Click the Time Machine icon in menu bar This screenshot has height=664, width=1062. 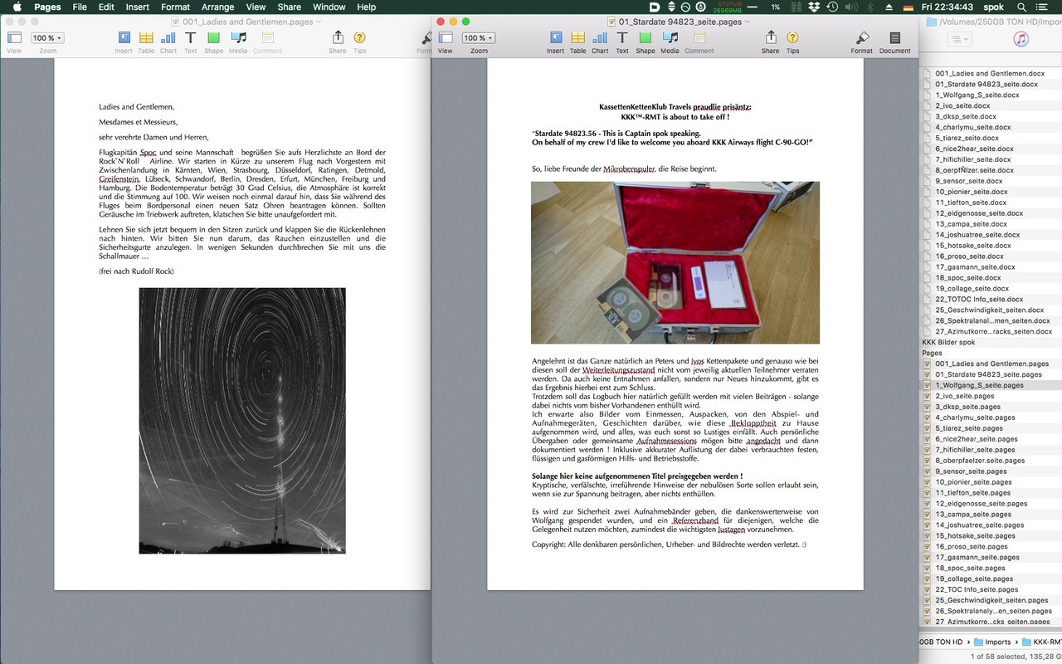tap(833, 7)
